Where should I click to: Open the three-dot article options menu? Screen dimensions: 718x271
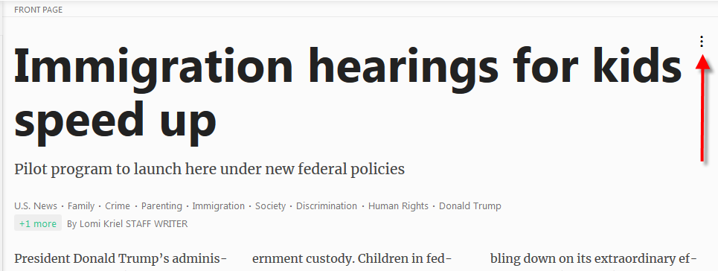[701, 42]
